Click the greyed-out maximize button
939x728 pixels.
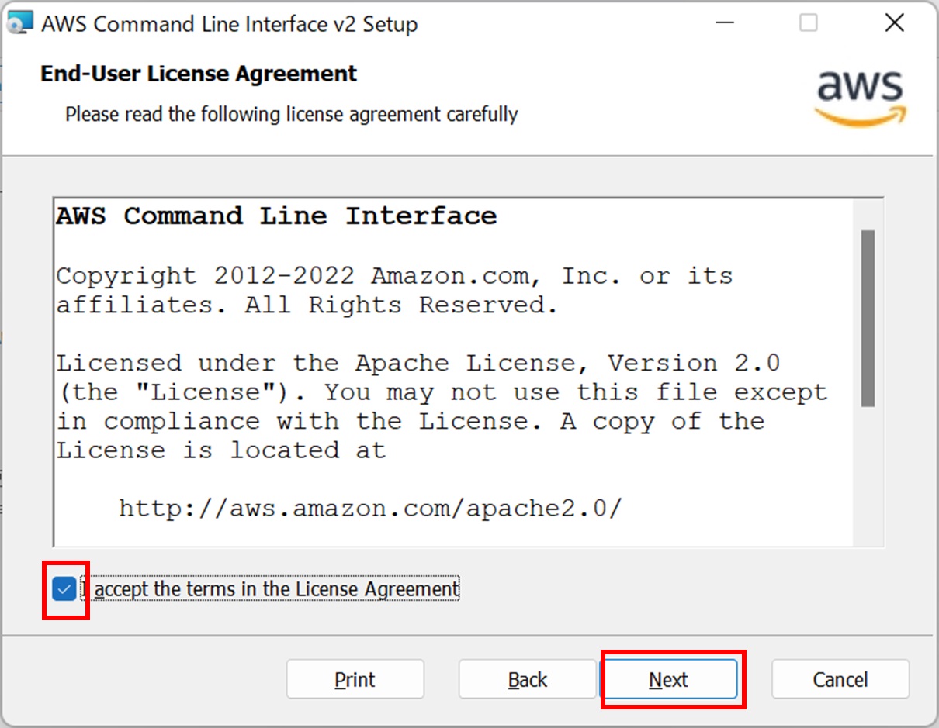point(808,23)
